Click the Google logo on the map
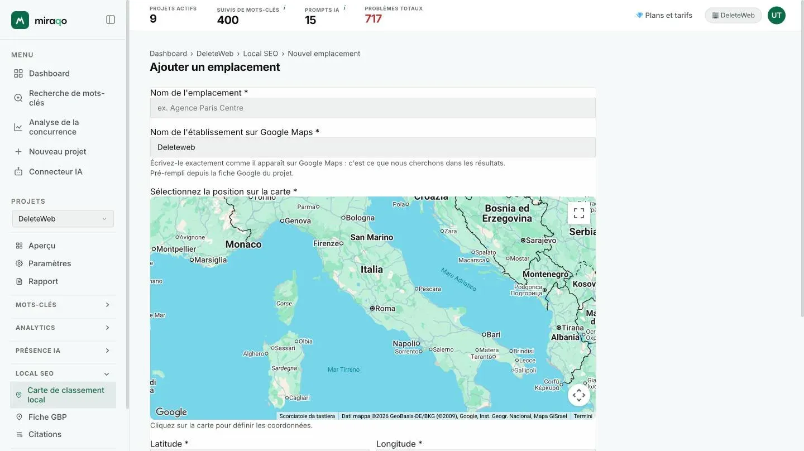804x451 pixels. [x=171, y=412]
